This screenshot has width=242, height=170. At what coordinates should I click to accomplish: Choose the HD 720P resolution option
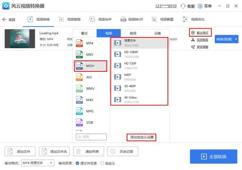(140, 66)
